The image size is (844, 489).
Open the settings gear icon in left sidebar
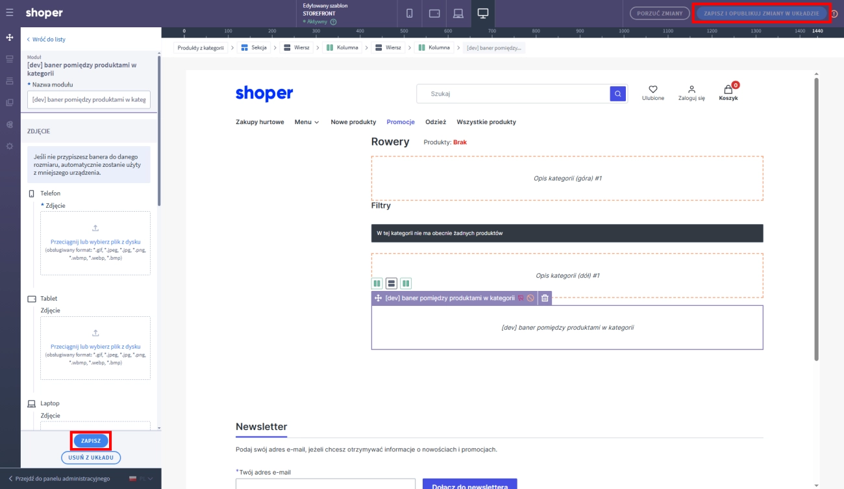click(x=9, y=146)
